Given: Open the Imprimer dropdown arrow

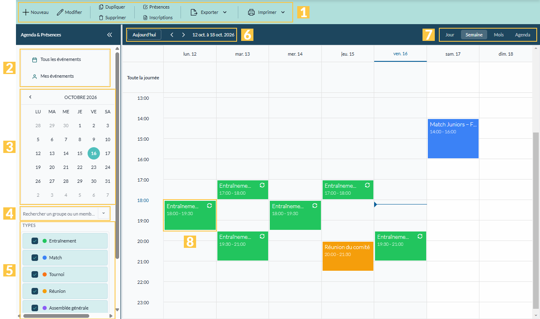Looking at the screenshot, I should [x=283, y=12].
